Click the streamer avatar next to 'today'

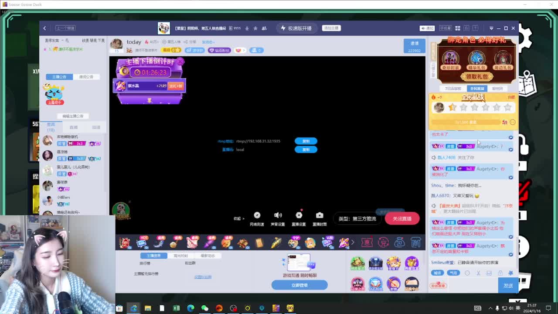click(x=116, y=43)
